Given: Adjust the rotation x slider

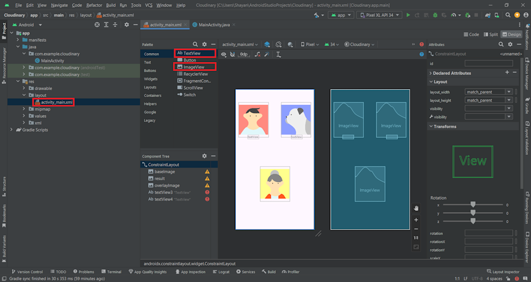Looking at the screenshot, I should (x=473, y=205).
